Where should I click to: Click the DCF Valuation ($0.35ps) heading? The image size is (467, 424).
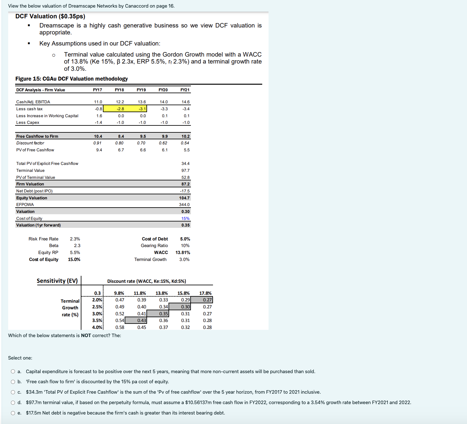(50, 16)
